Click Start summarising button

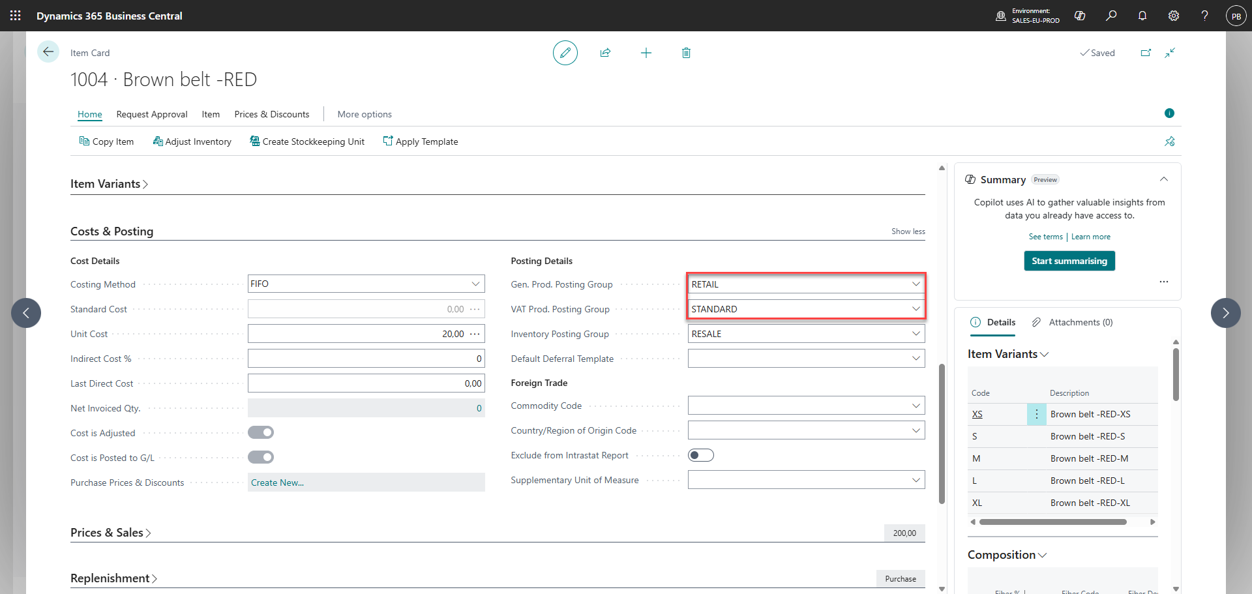point(1069,261)
